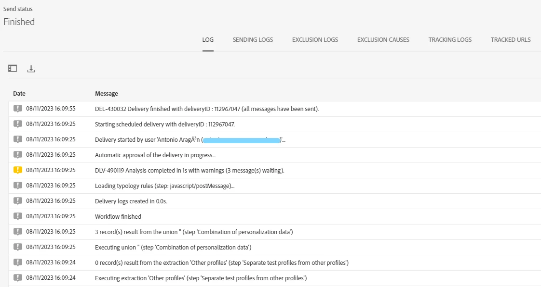This screenshot has width=541, height=287.
Task: Go to the TRACKED URLS tab
Action: (x=511, y=40)
